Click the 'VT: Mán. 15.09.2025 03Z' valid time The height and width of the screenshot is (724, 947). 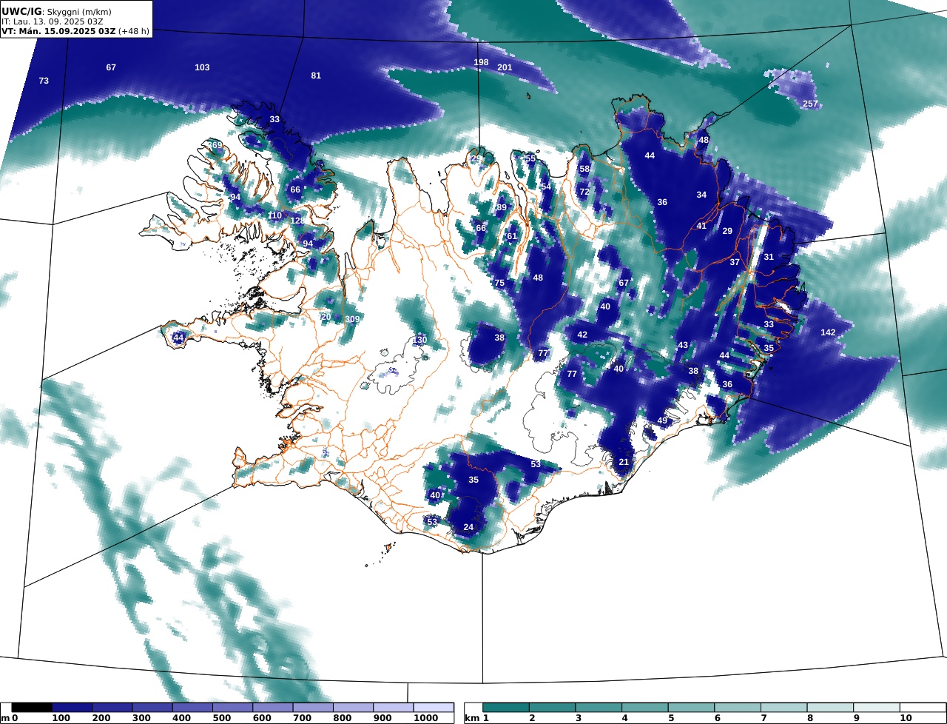pyautogui.click(x=58, y=32)
